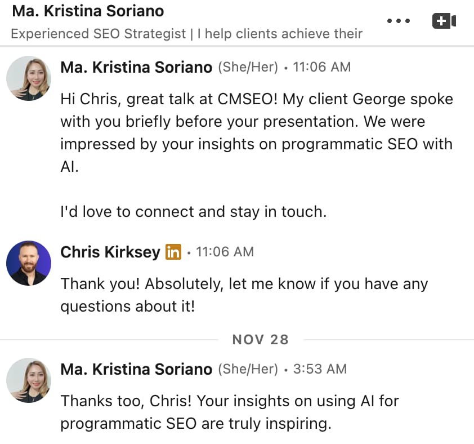Select Chris's Thank you! Absolutely reply
This screenshot has height=444, width=474.
pos(244,295)
